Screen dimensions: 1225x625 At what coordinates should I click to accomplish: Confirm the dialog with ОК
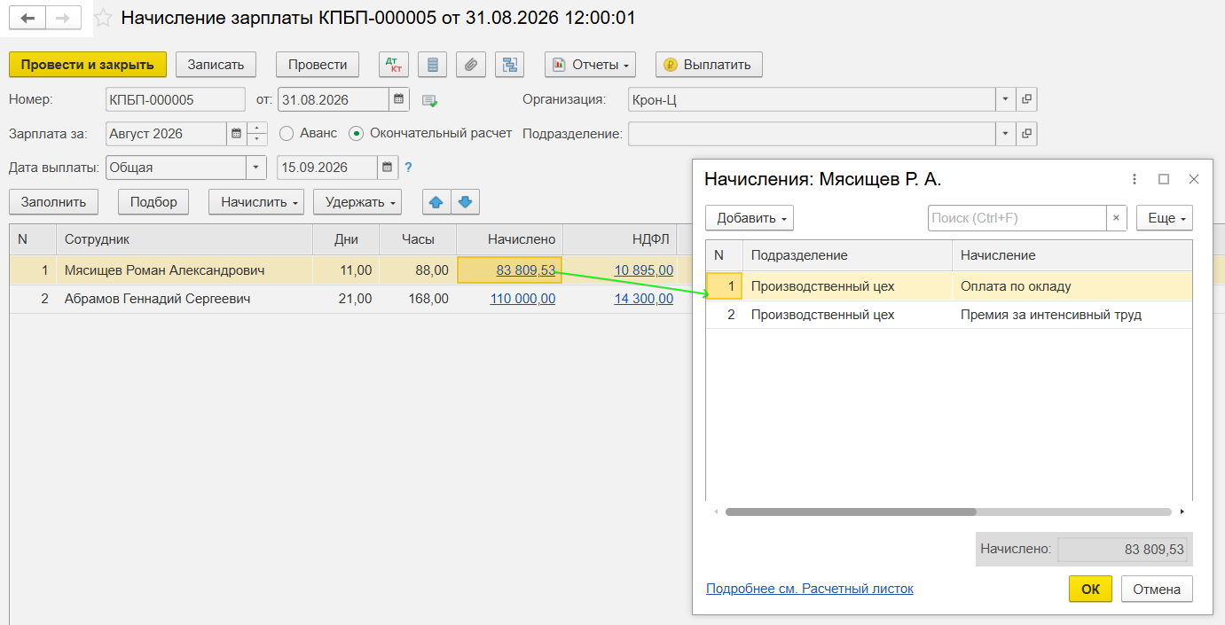pyautogui.click(x=1090, y=589)
